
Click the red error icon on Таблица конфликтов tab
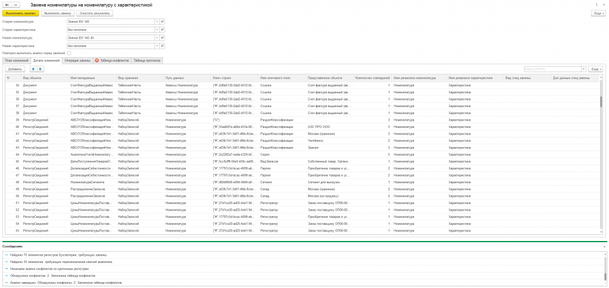pyautogui.click(x=97, y=61)
